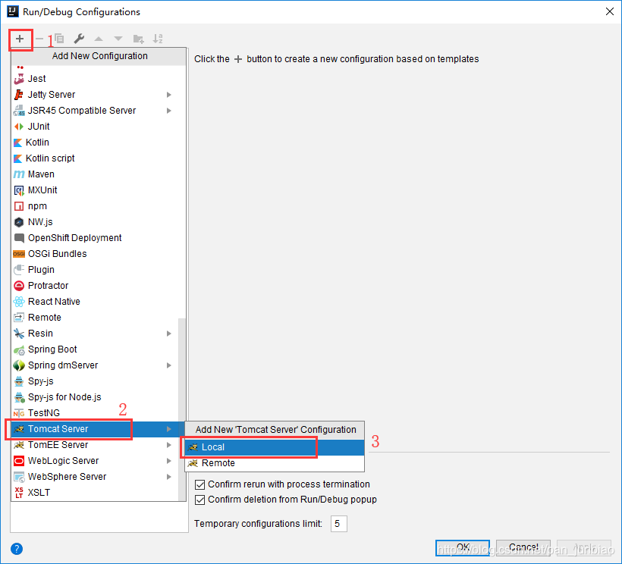Click the Spy-js icon
The image size is (622, 564).
tap(19, 381)
